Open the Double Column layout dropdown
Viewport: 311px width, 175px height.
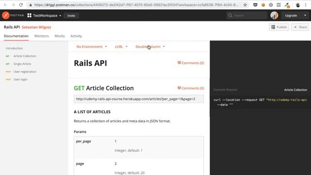coord(150,47)
